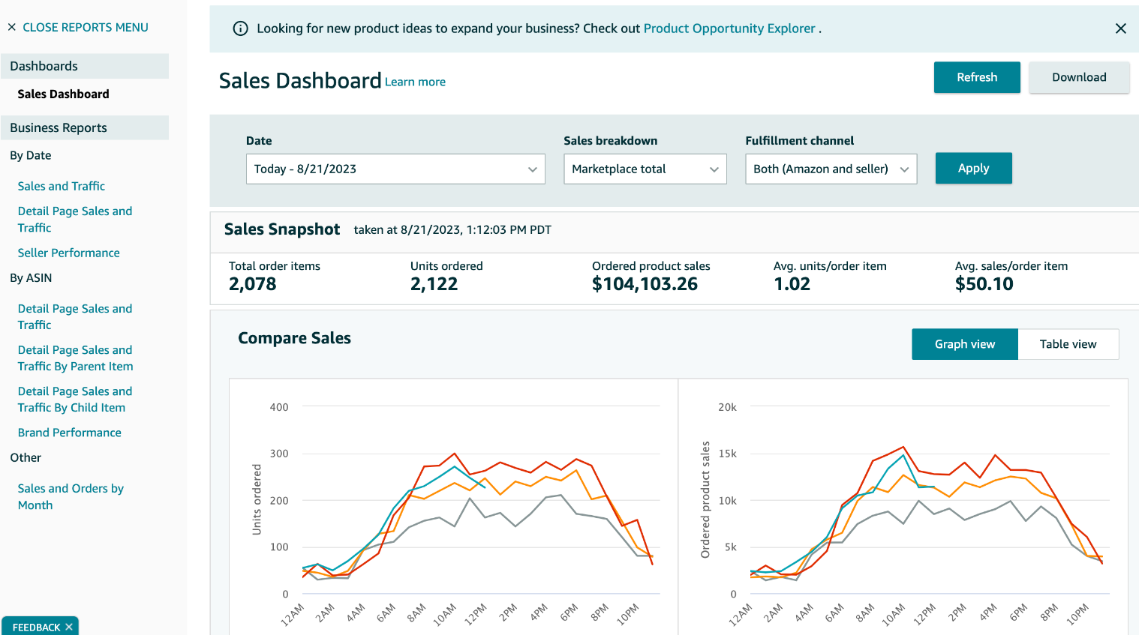This screenshot has width=1139, height=635.
Task: Switch to Graph view
Action: tap(964, 344)
